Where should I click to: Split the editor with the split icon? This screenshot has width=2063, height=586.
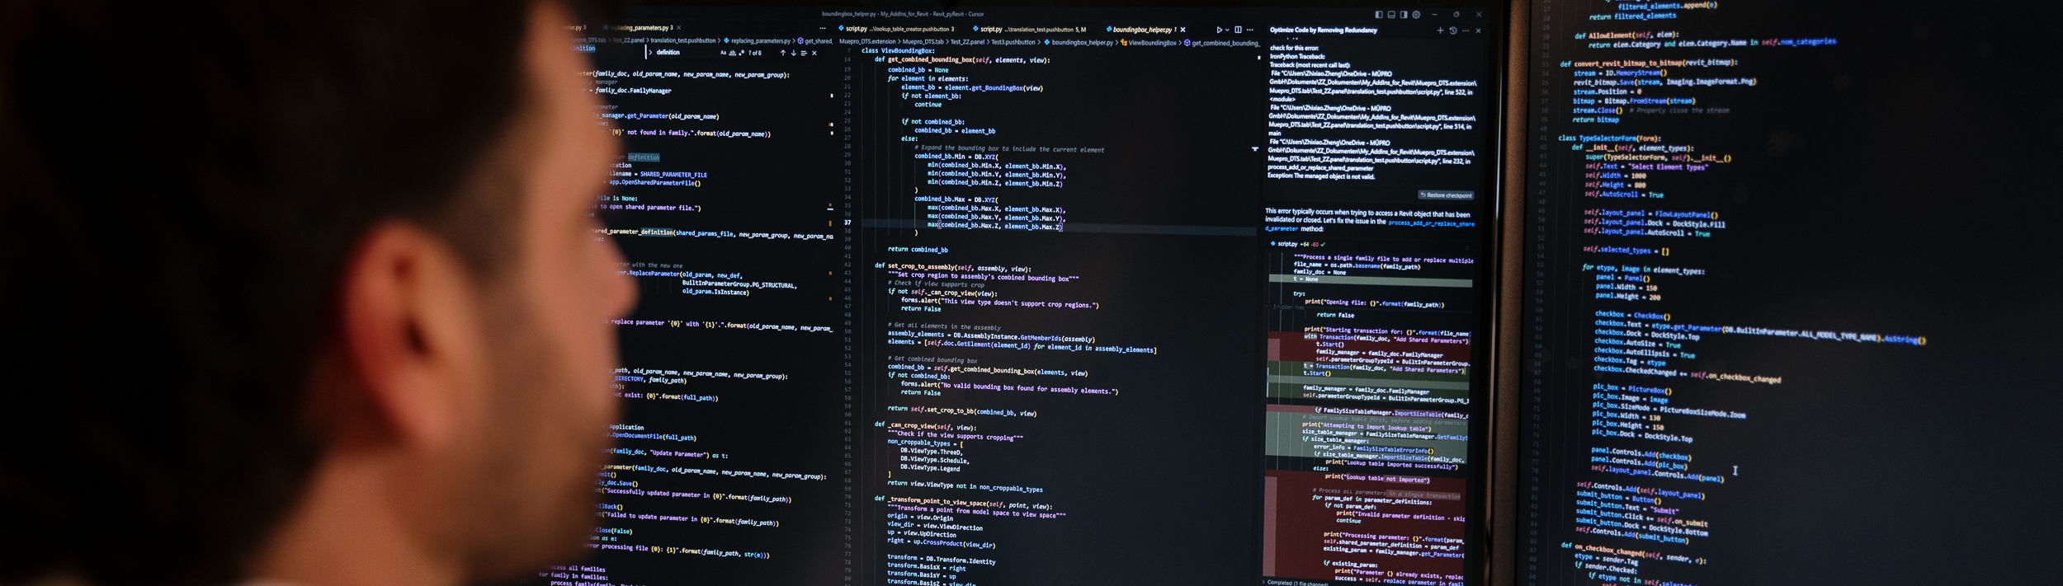pyautogui.click(x=1238, y=30)
